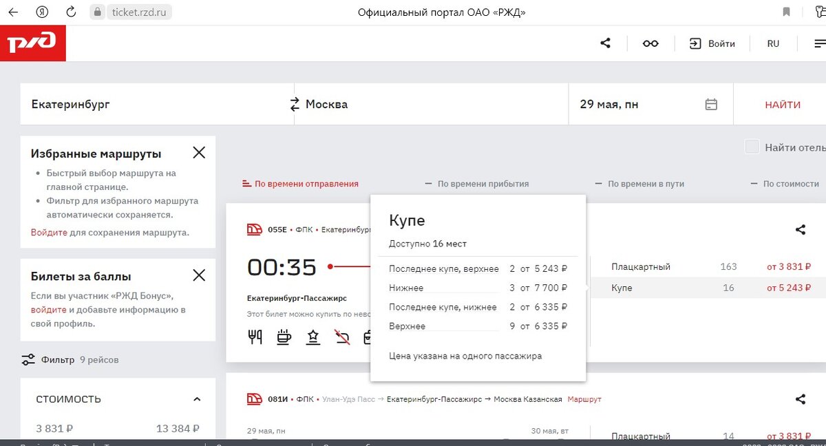Screen dimensions: 826x446
Task: Show crossed-out service icon
Action: (342, 337)
